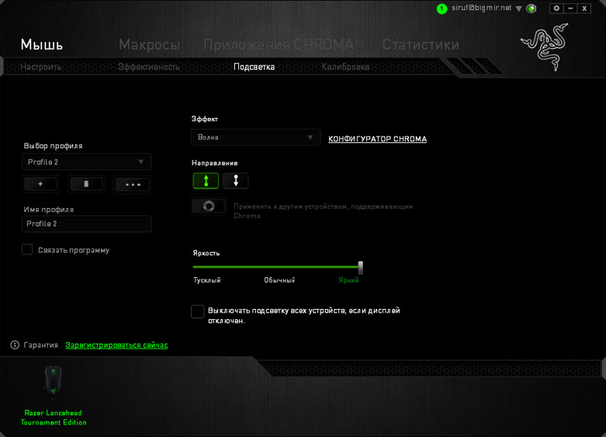This screenshot has height=437, width=606.
Task: Select the Razer Lancehead mouse thumbnail
Action: [53, 381]
